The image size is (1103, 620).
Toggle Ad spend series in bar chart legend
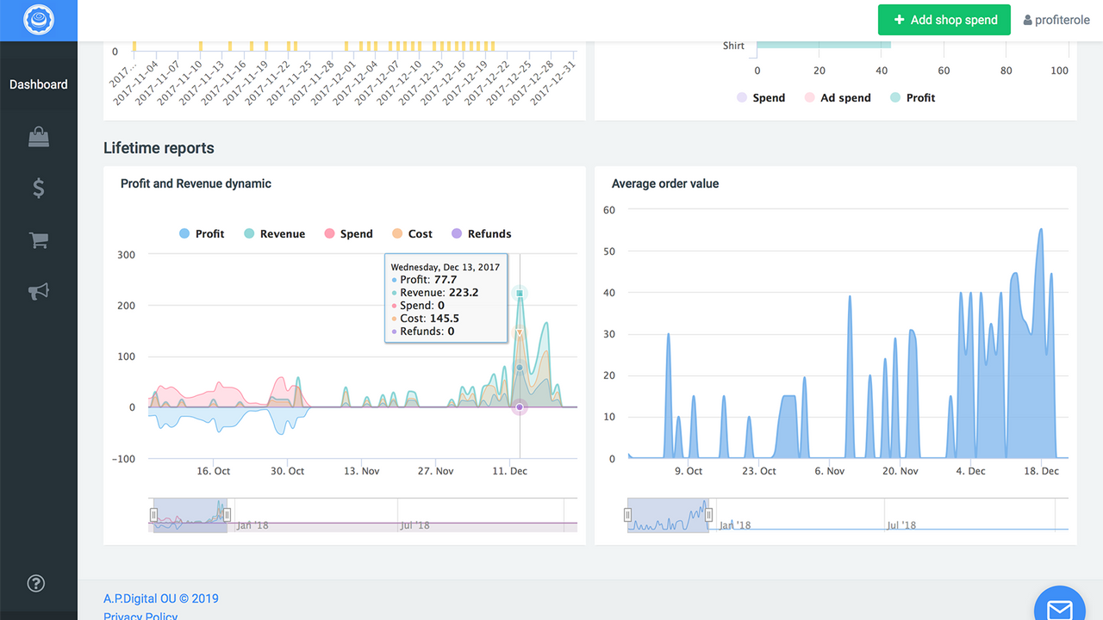pos(837,97)
